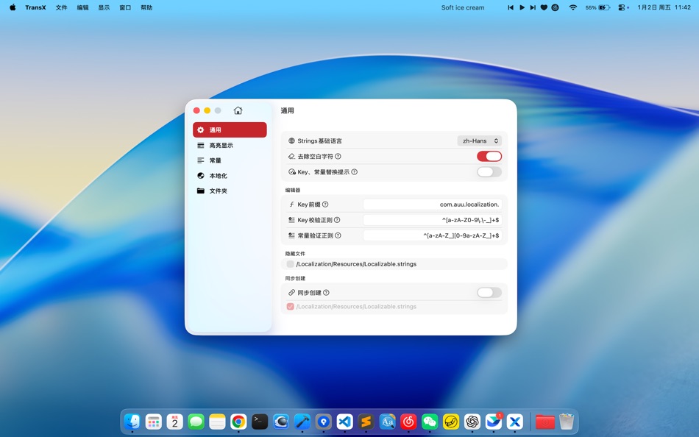This screenshot has width=699, height=437.
Task: Enable the Key、常量替换提示 toggle
Action: point(489,171)
